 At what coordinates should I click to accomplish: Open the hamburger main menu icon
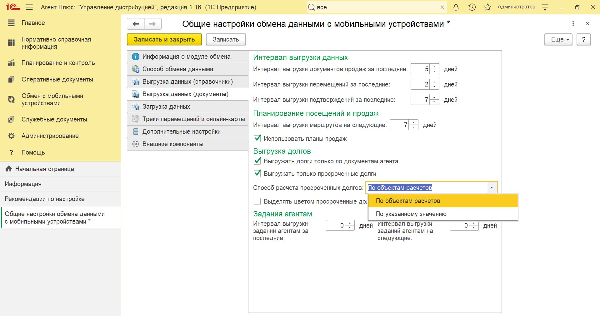click(29, 7)
